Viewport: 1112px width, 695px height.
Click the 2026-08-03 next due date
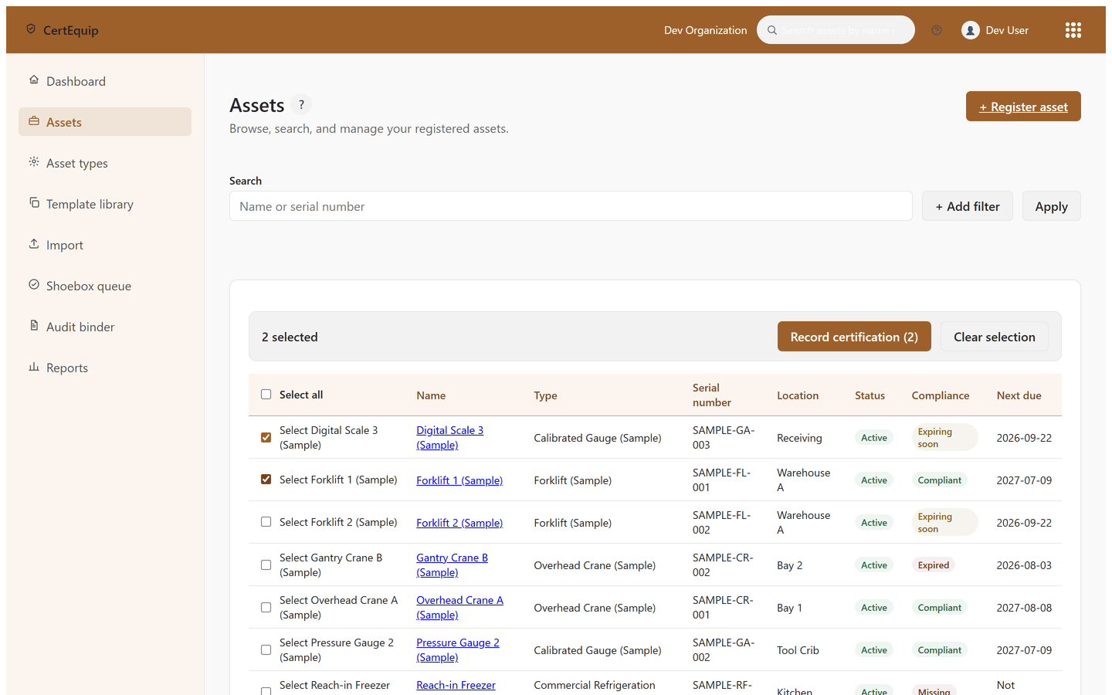click(x=1024, y=565)
